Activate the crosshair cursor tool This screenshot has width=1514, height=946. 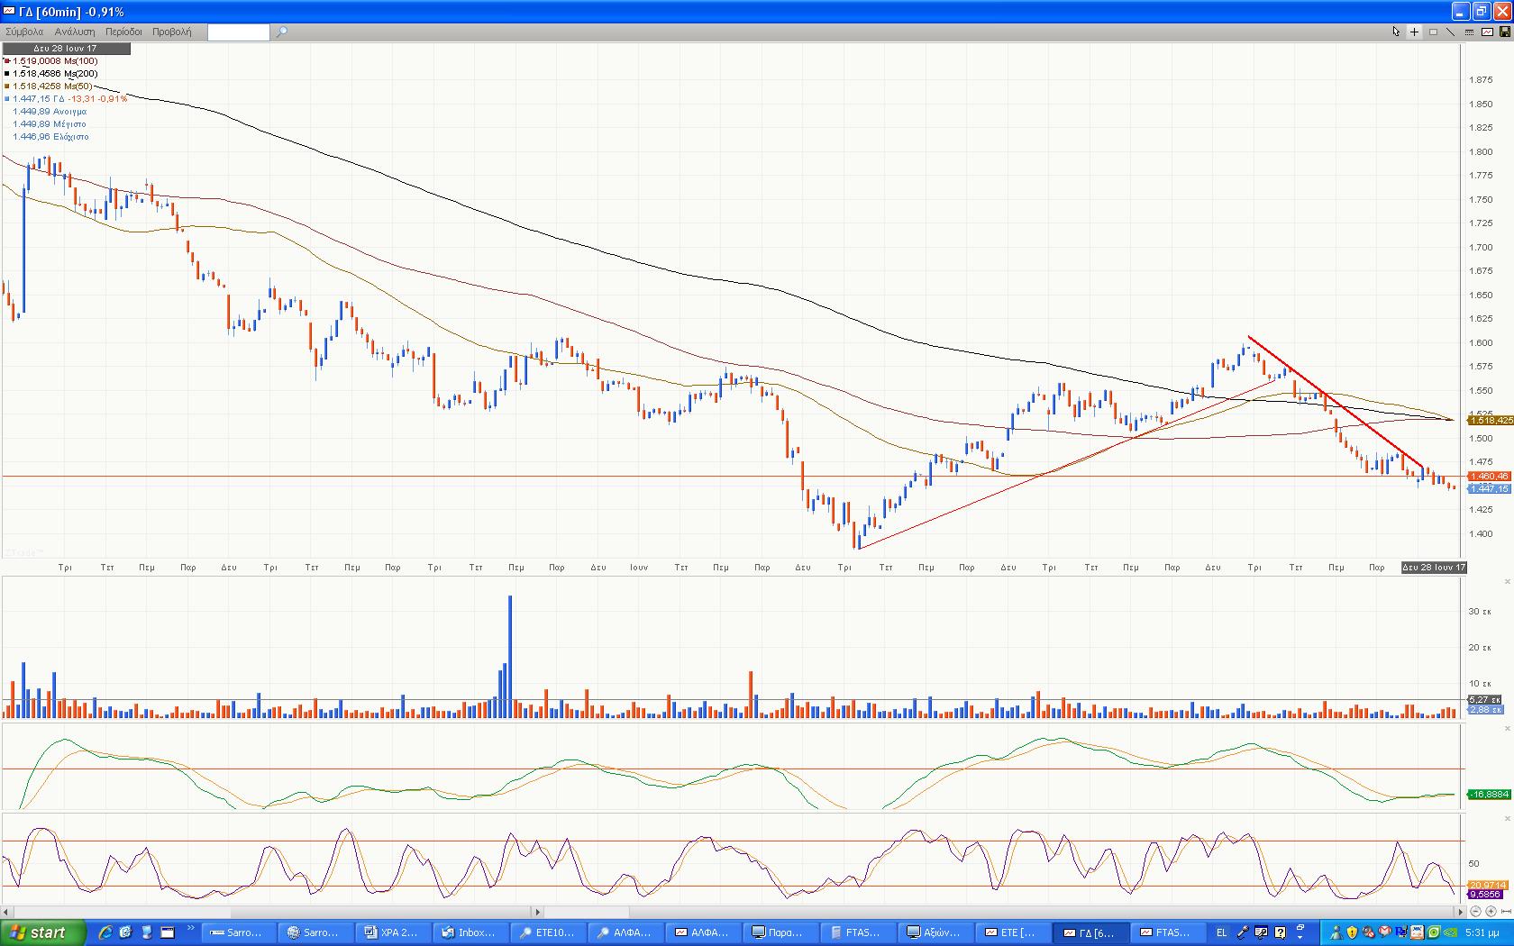click(1414, 32)
